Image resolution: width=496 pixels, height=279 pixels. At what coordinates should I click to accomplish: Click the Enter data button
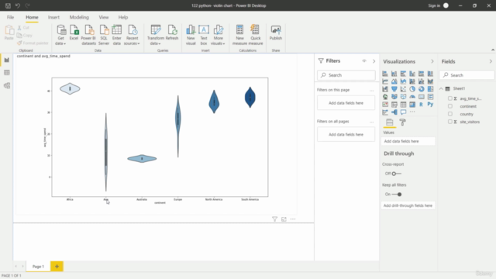117,35
